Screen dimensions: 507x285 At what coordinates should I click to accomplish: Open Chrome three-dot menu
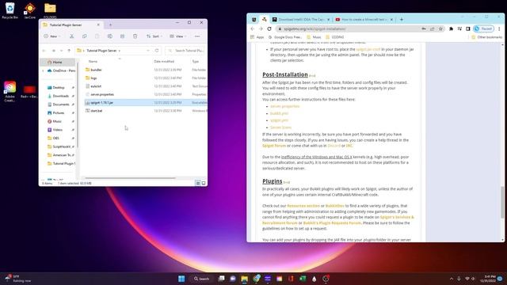click(499, 28)
